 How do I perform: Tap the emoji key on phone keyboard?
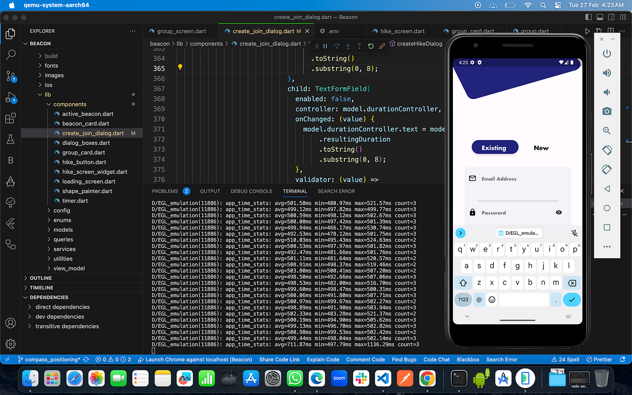491,300
